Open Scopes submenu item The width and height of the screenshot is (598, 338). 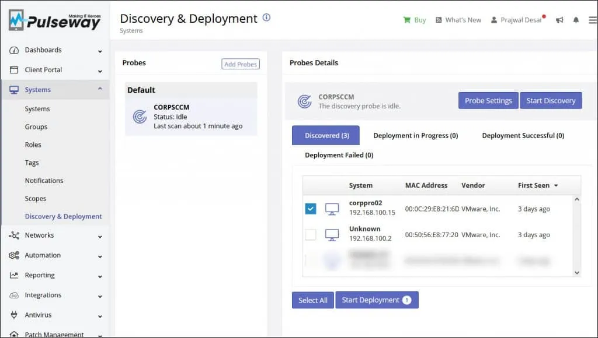click(x=36, y=198)
